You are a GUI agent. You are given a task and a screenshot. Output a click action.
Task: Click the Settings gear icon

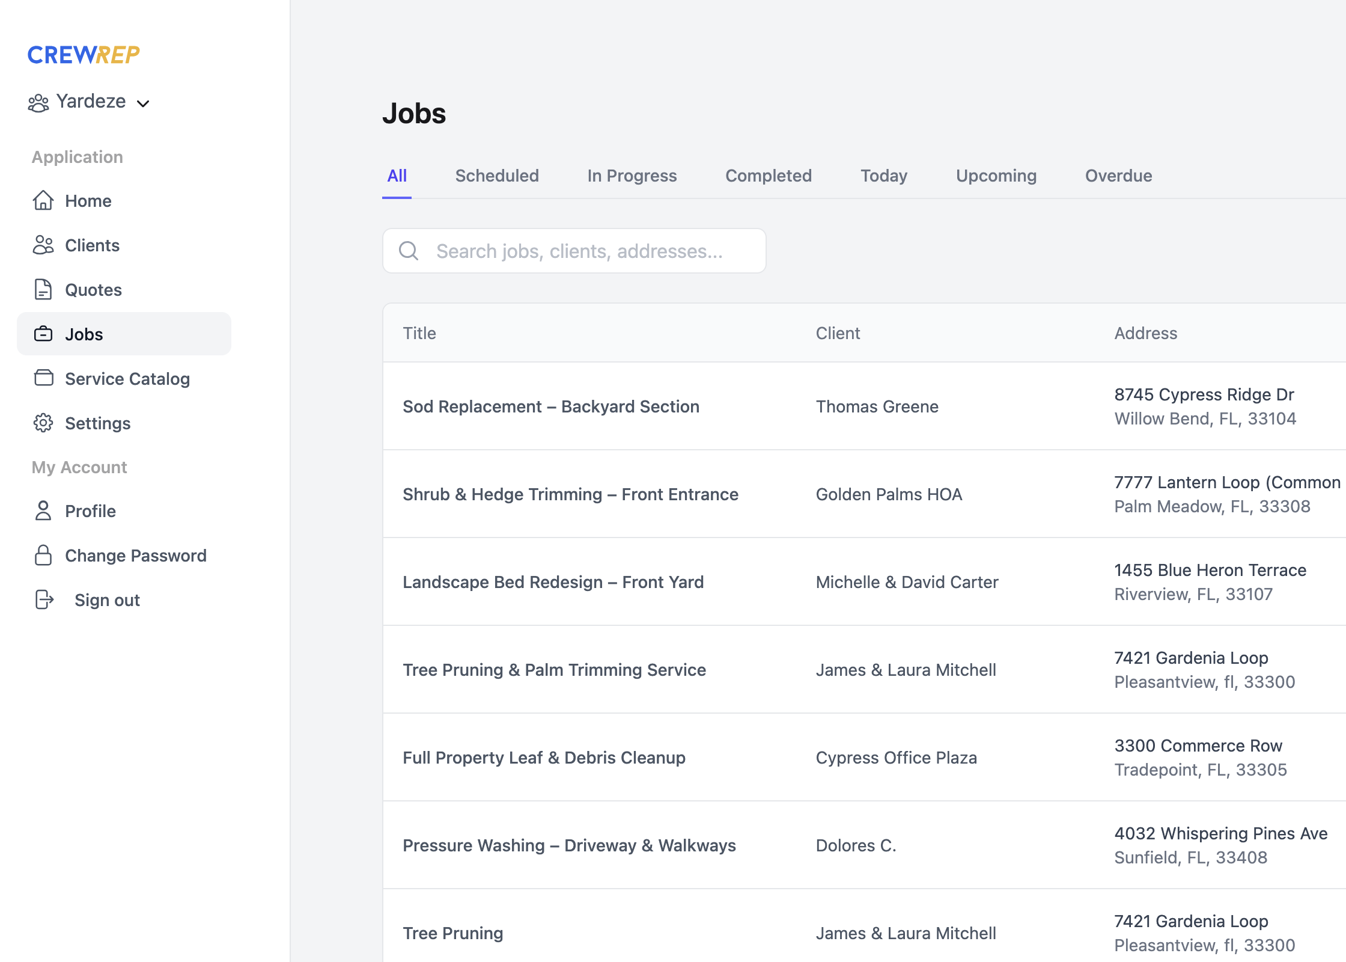click(43, 423)
